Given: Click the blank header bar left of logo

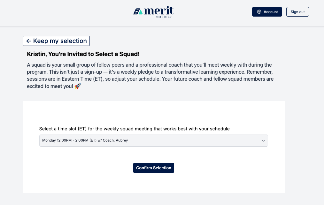Looking at the screenshot, I should 64,13.
